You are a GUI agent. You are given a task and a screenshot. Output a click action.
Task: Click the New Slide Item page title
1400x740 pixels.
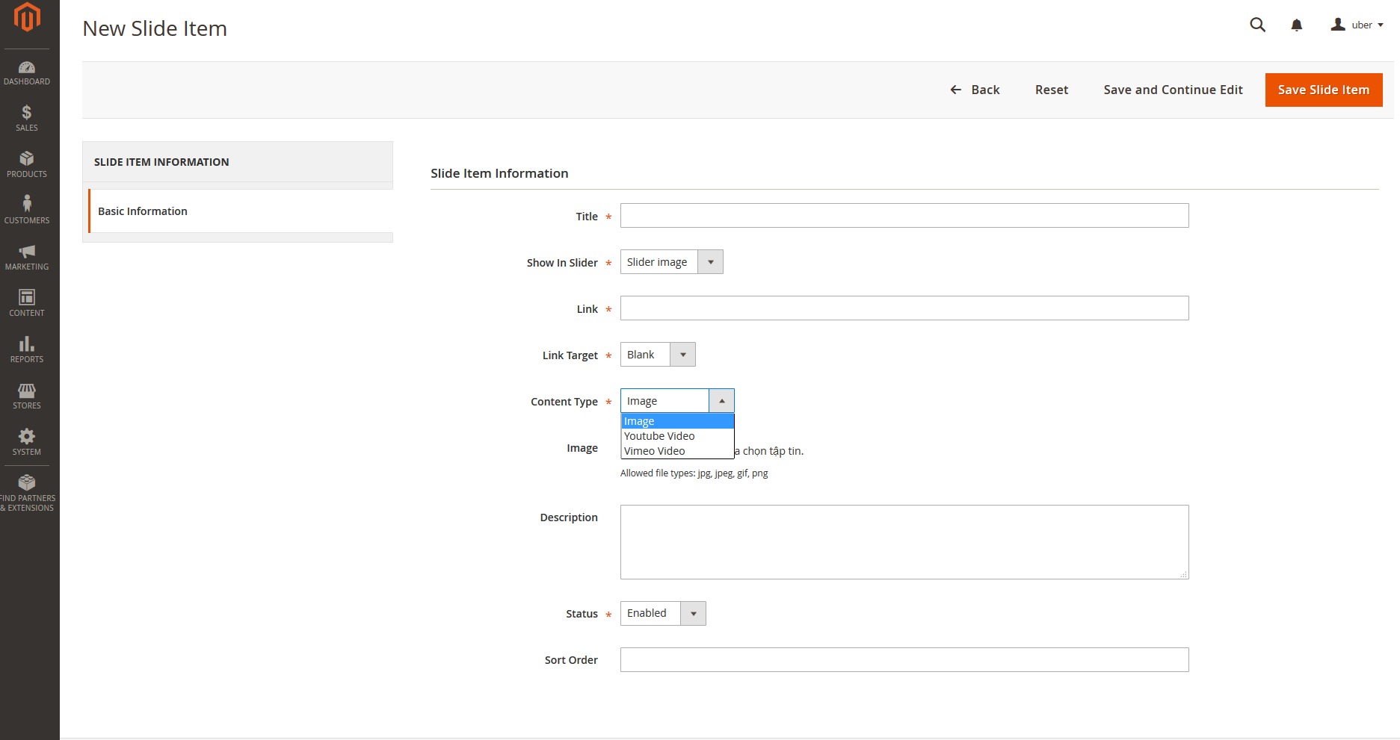coord(155,28)
